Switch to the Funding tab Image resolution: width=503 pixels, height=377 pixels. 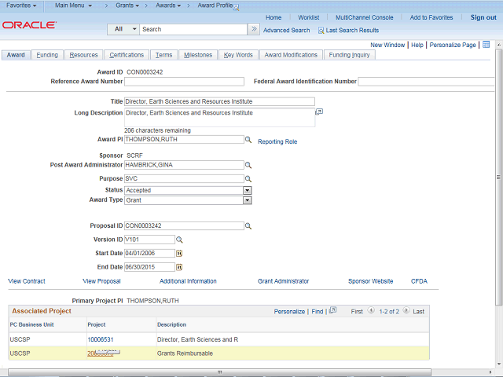pos(47,55)
